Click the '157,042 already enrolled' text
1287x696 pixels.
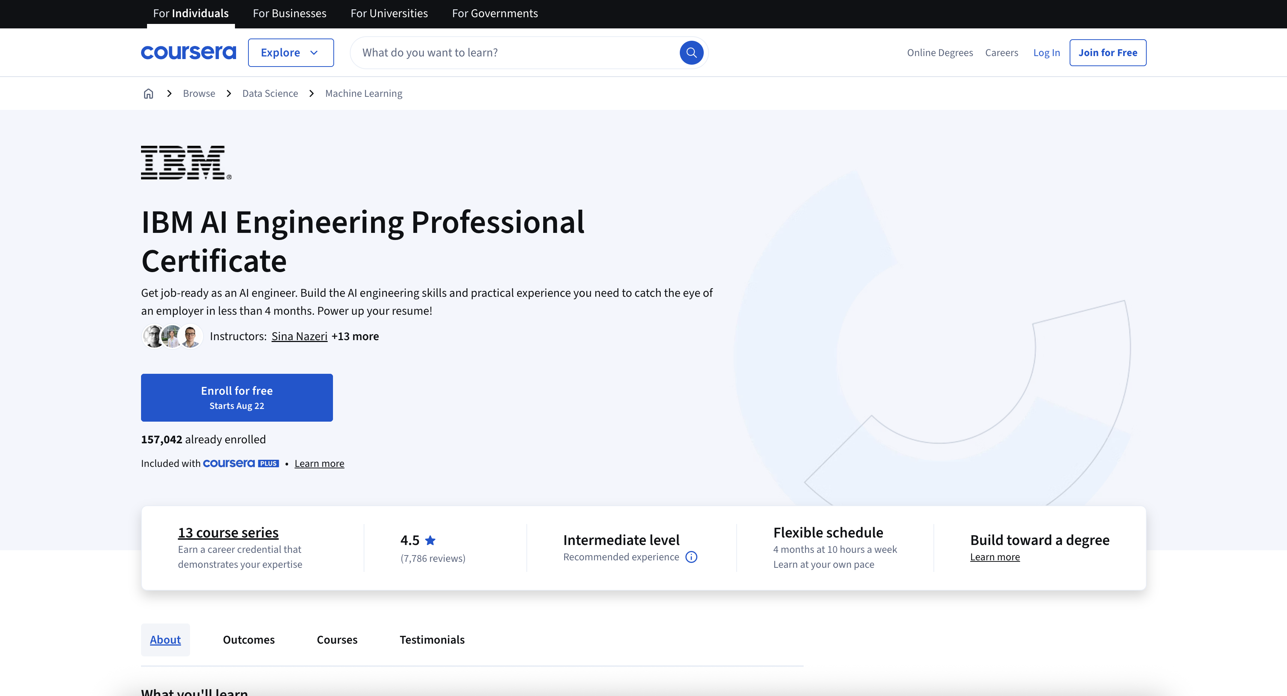[204, 439]
